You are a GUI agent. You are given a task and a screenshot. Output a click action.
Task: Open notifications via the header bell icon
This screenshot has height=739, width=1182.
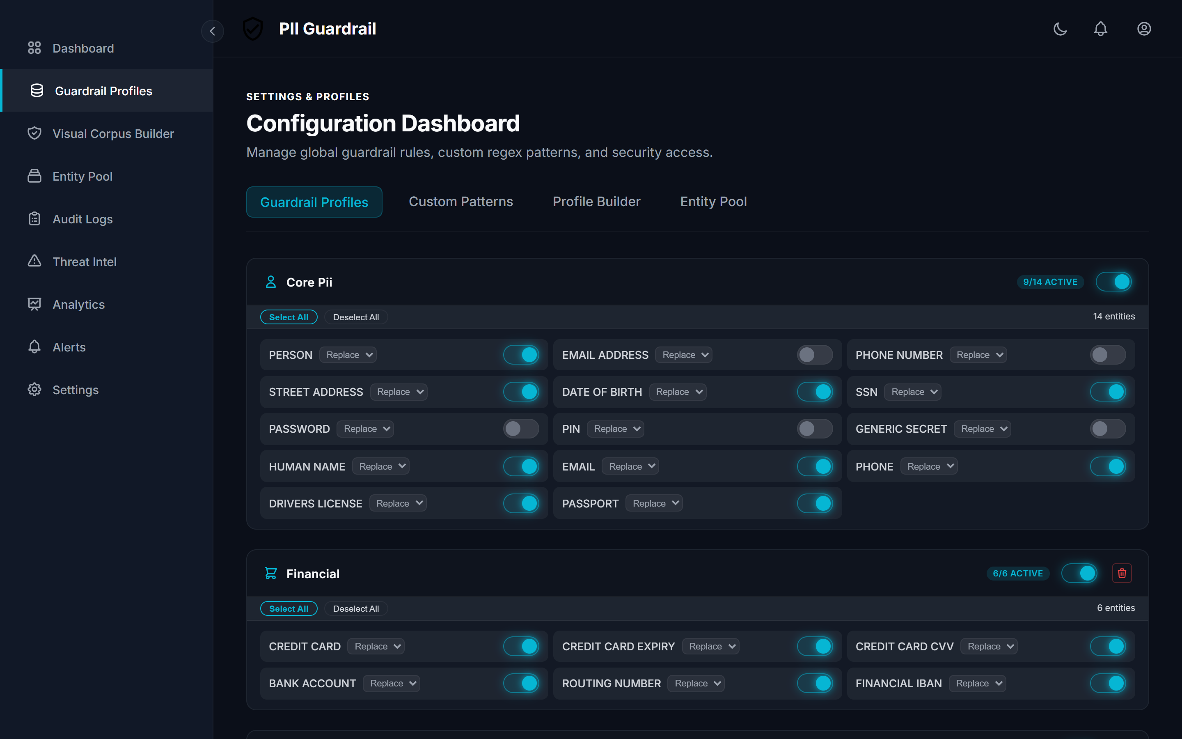(1100, 29)
